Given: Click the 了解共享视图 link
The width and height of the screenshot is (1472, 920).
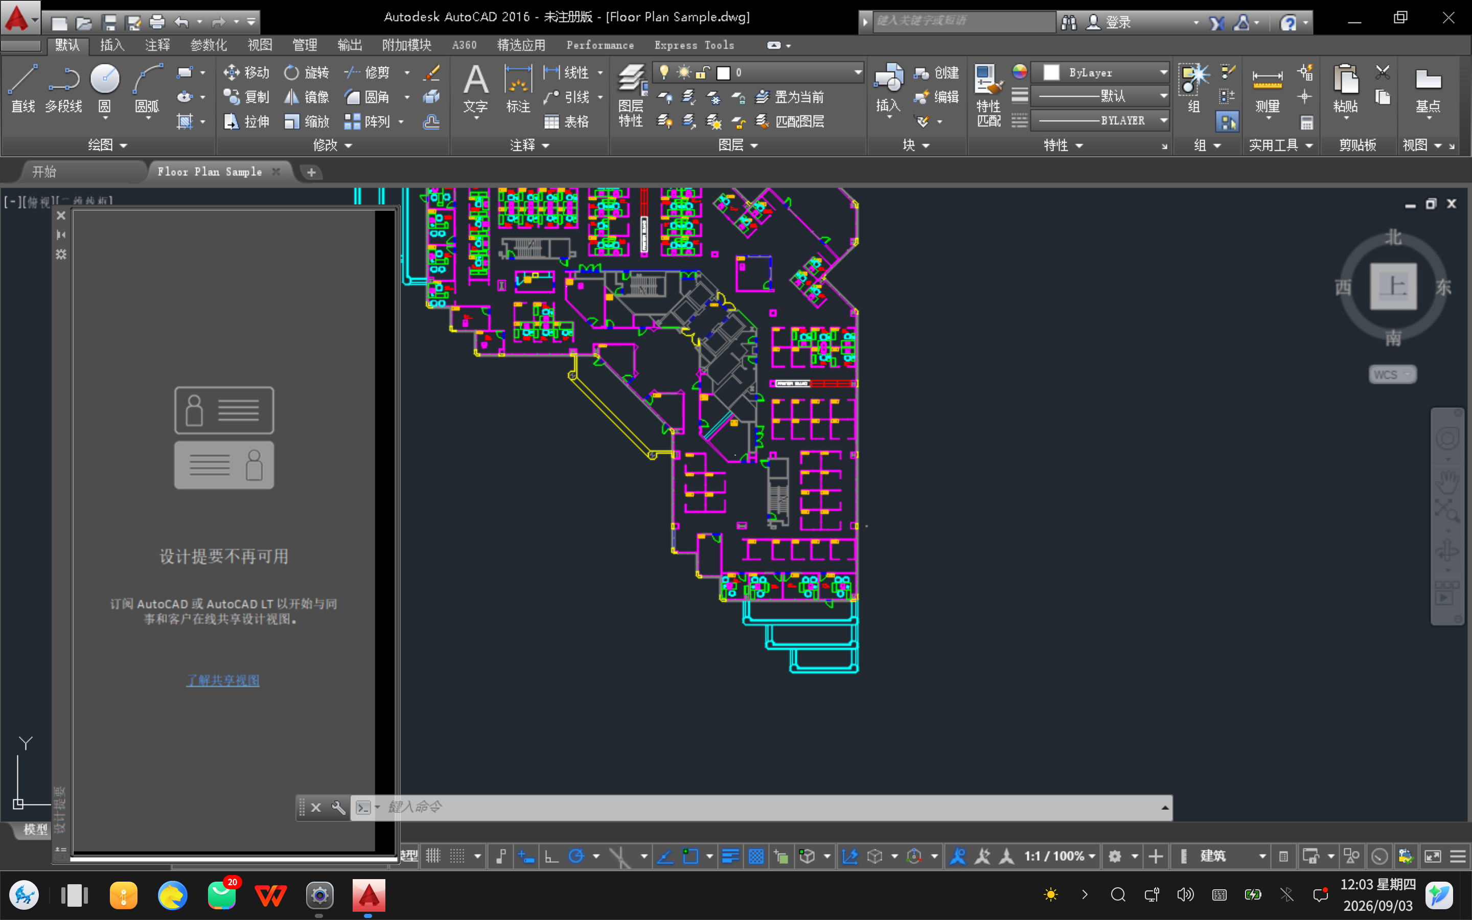Looking at the screenshot, I should (223, 680).
